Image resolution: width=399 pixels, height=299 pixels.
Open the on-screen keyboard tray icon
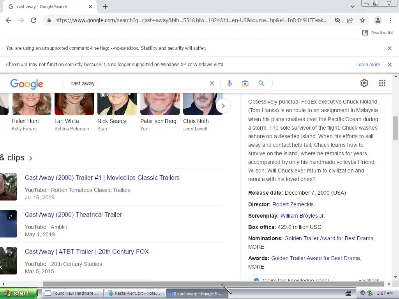tap(348, 294)
